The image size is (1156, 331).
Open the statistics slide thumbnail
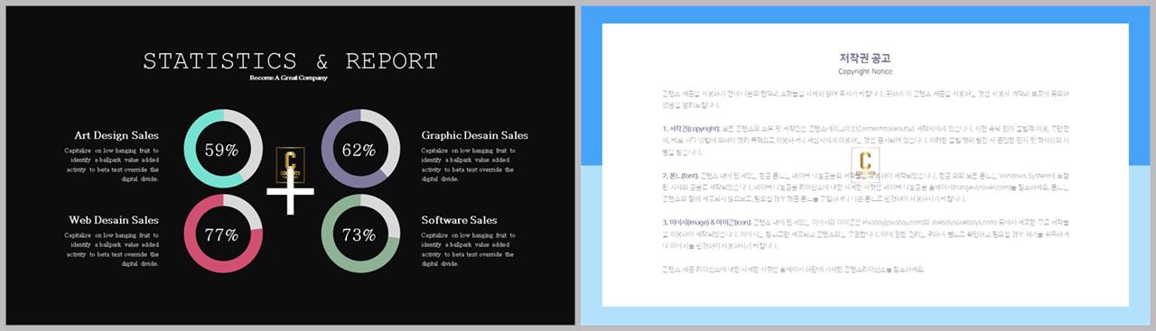click(x=290, y=165)
